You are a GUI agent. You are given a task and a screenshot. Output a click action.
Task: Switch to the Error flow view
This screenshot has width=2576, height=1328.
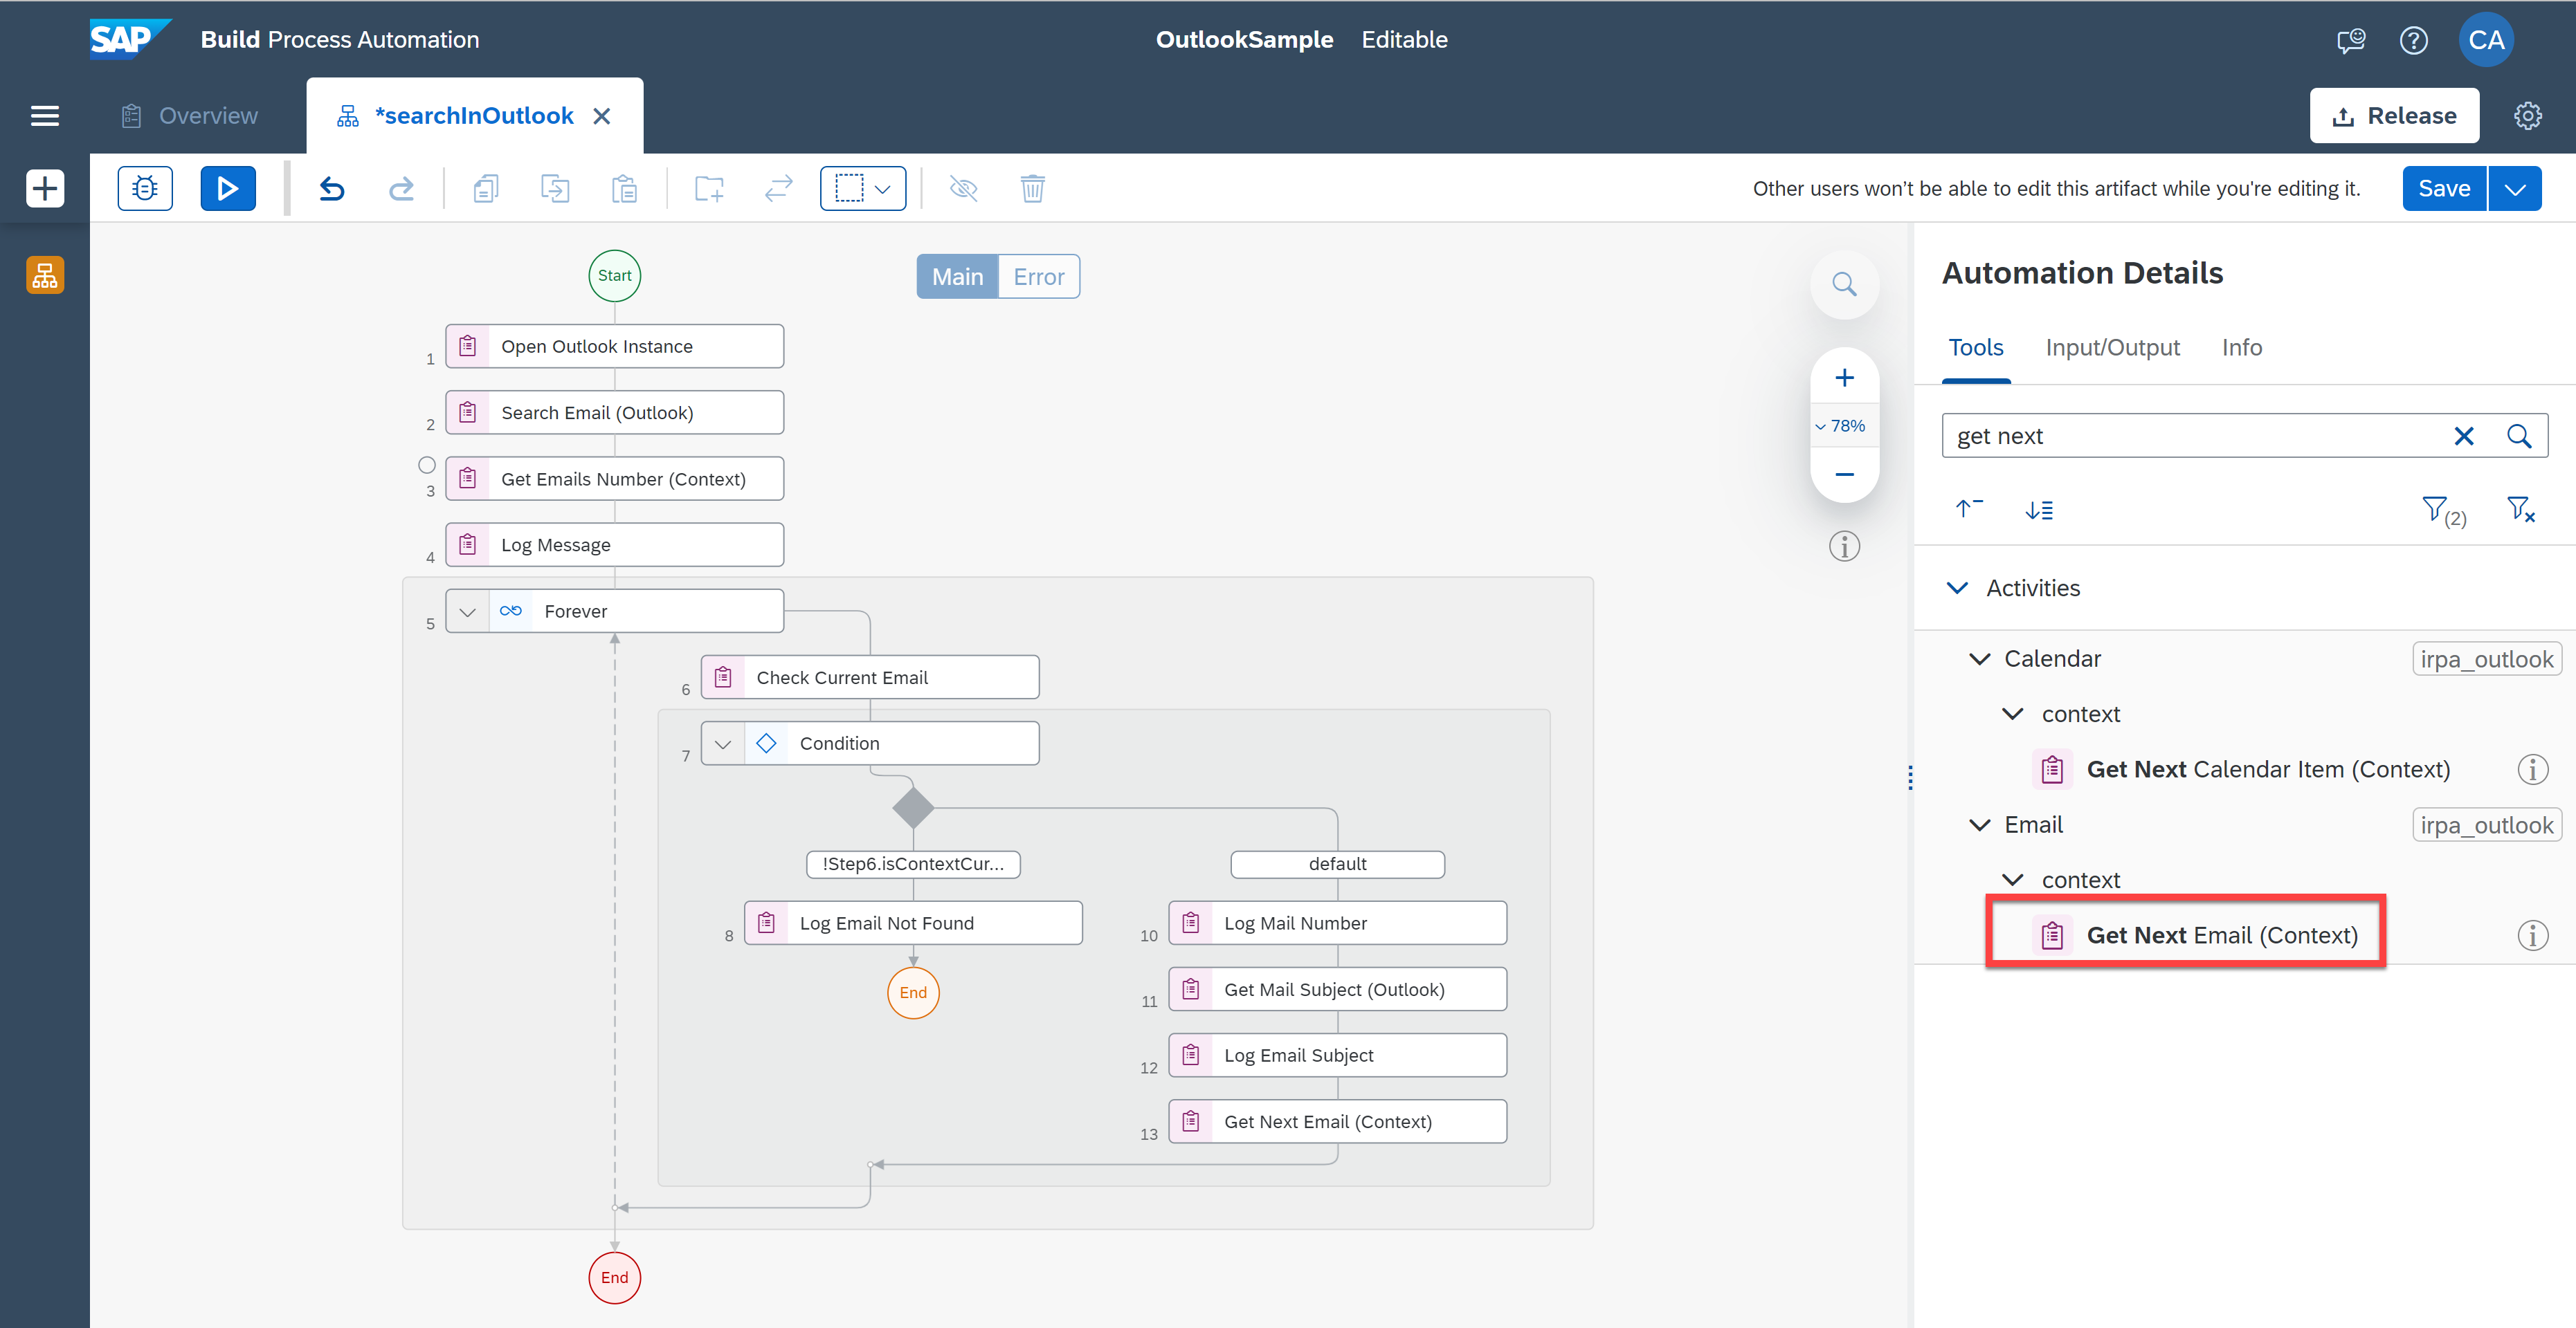[x=1039, y=277]
